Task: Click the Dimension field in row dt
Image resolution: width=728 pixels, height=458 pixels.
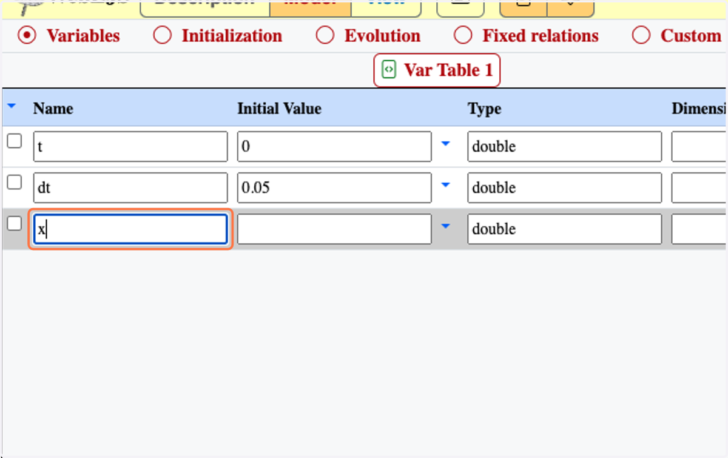Action: pyautogui.click(x=699, y=188)
